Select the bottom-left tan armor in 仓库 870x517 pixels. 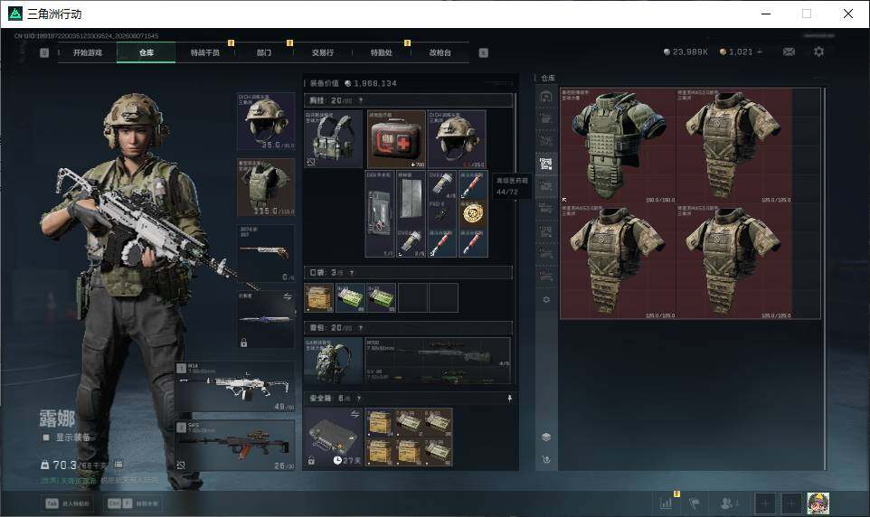coord(618,261)
